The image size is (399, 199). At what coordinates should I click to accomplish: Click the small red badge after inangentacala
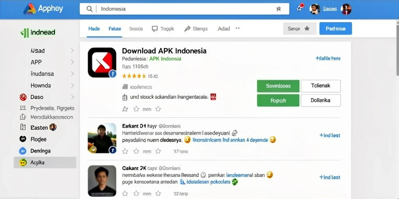click(x=213, y=97)
